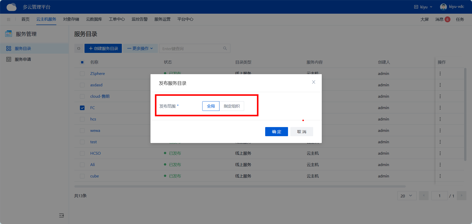Uncheck the FC row checkbox
The width and height of the screenshot is (472, 224).
[x=82, y=108]
